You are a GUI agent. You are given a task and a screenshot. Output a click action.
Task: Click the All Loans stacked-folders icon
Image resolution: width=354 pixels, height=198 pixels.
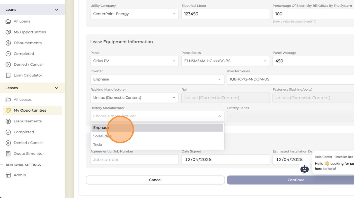[x=8, y=21]
